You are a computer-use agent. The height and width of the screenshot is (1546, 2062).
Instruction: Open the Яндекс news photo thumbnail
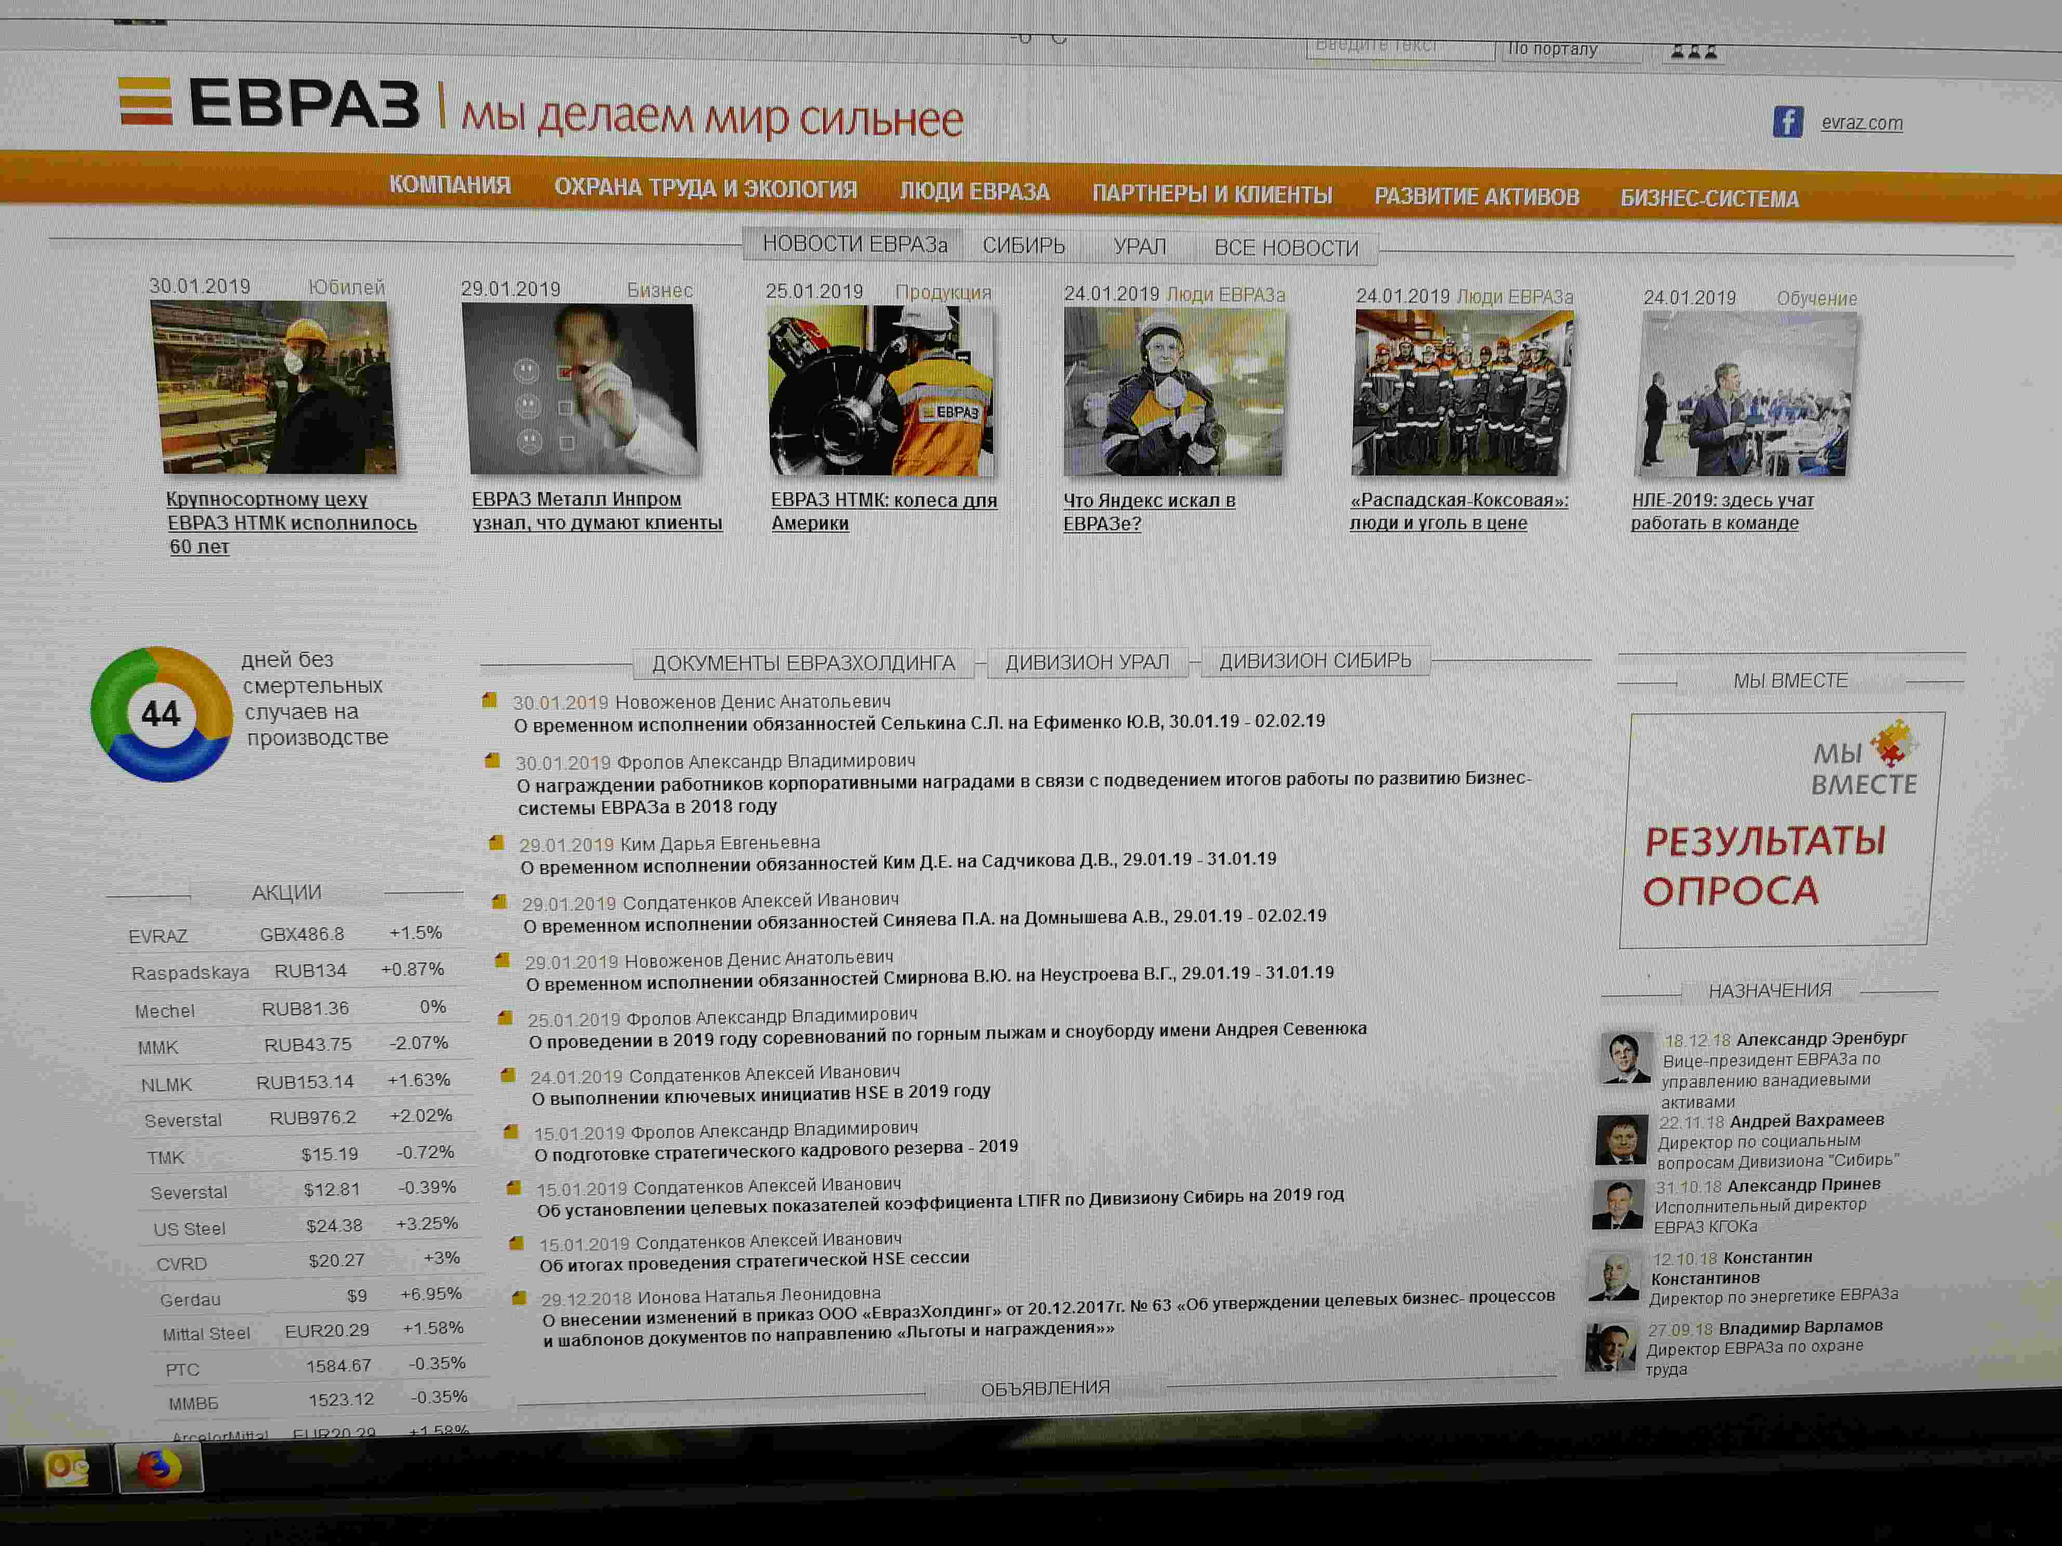[1174, 392]
